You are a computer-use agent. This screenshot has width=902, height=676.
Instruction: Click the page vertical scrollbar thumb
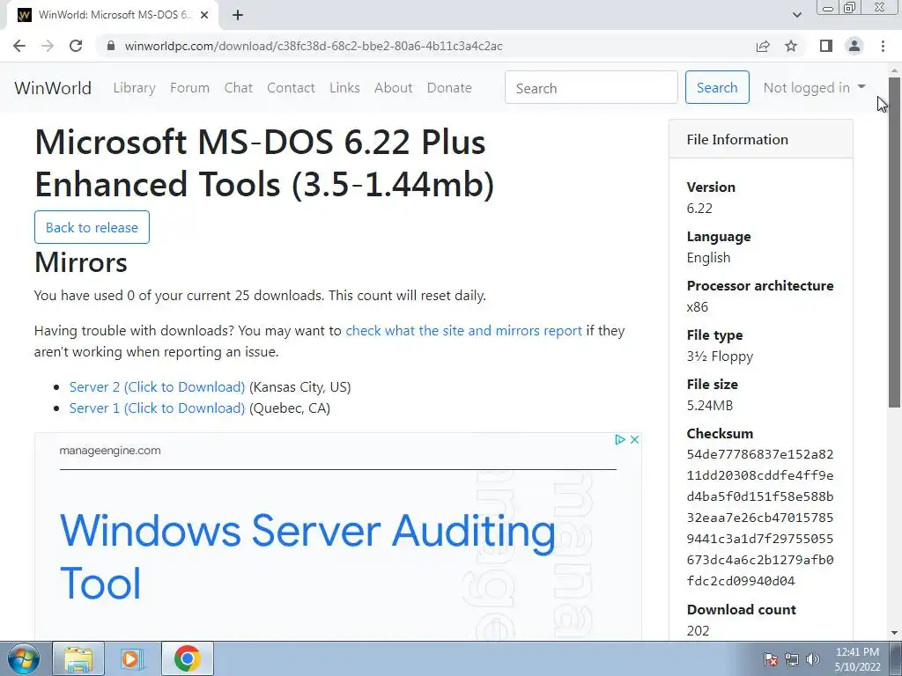point(894,242)
